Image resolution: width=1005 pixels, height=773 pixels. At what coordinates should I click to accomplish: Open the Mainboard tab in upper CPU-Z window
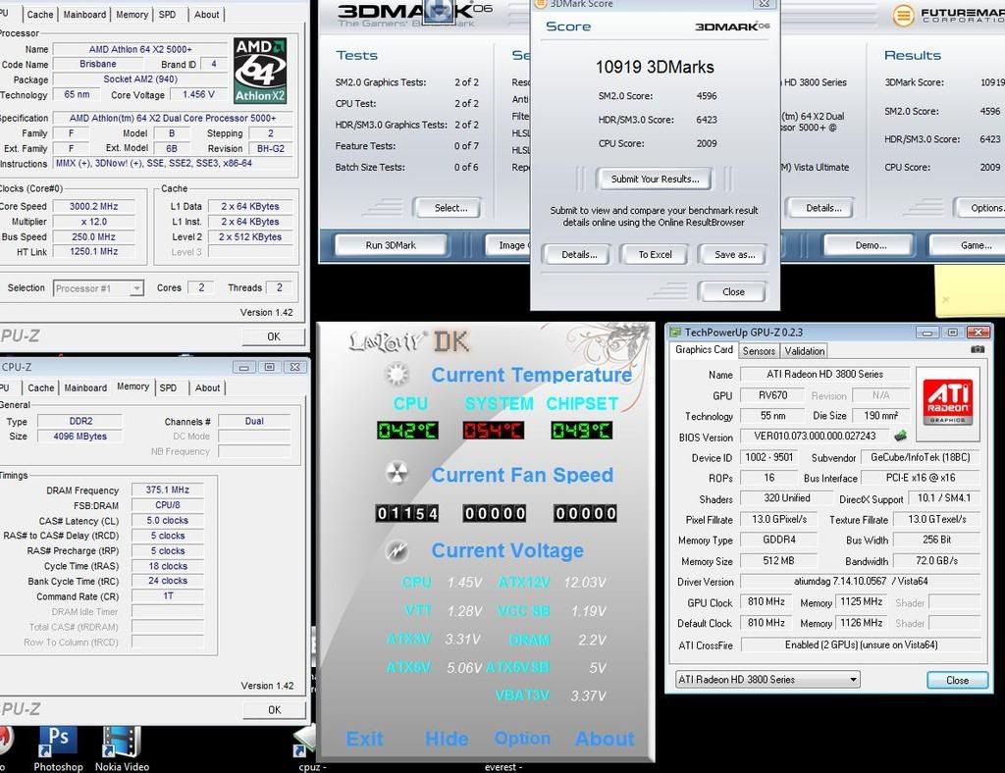tap(84, 15)
